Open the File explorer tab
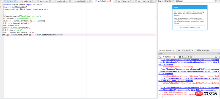Image resolution: width=220 pixels, height=99 pixels. 203,50
